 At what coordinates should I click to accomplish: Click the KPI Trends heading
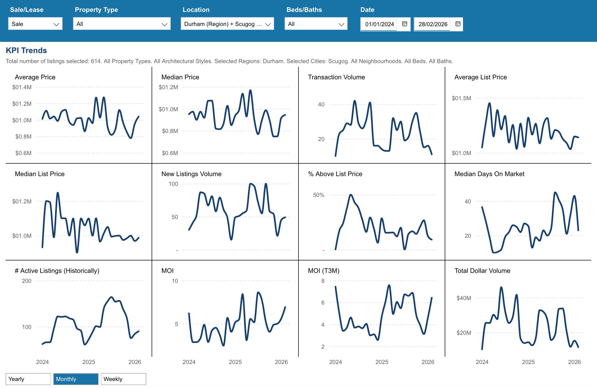point(26,50)
